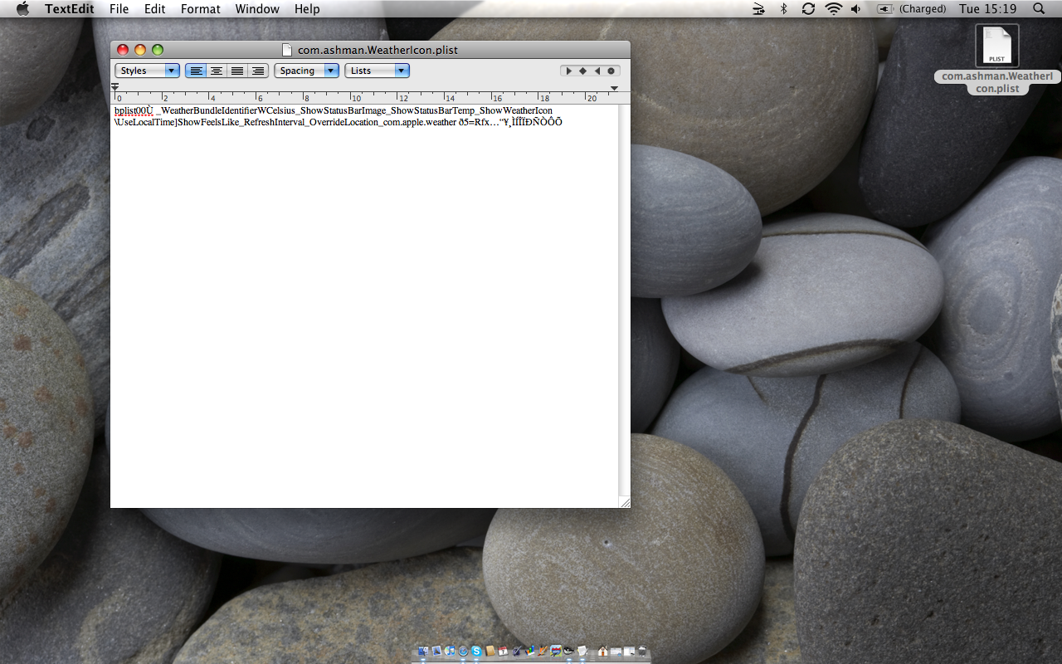This screenshot has height=664, width=1062.
Task: Select the left tab stop marker
Action: [x=569, y=71]
